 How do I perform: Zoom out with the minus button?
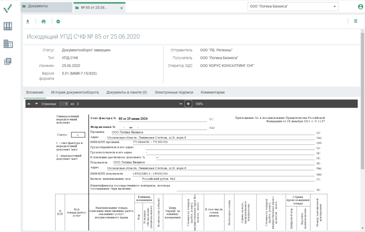click(181, 104)
